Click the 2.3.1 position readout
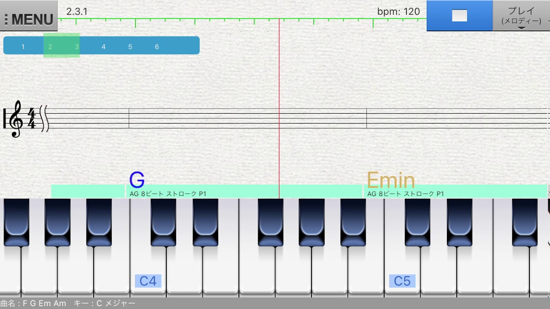 (x=77, y=12)
